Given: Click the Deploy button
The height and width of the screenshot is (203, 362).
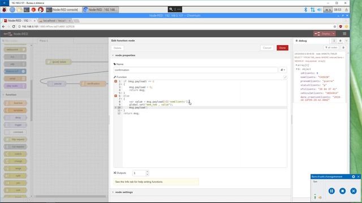Looking at the screenshot, I should pos(322,34).
